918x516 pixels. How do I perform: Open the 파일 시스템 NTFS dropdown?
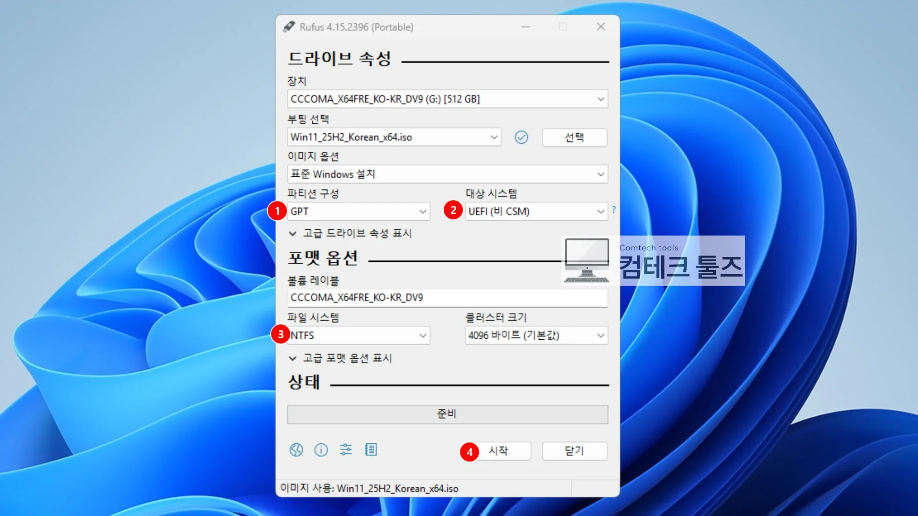coord(359,335)
